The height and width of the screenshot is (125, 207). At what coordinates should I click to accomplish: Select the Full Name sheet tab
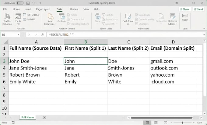[27, 117]
